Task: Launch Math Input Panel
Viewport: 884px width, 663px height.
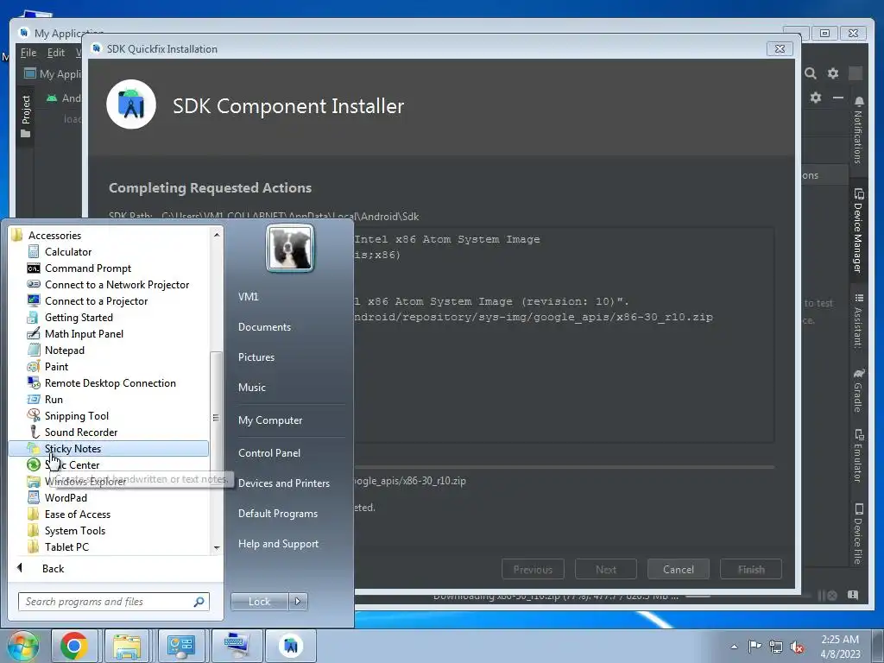Action: point(84,334)
